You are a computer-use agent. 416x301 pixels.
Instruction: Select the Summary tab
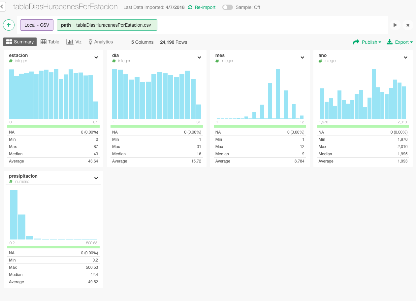[x=20, y=42]
